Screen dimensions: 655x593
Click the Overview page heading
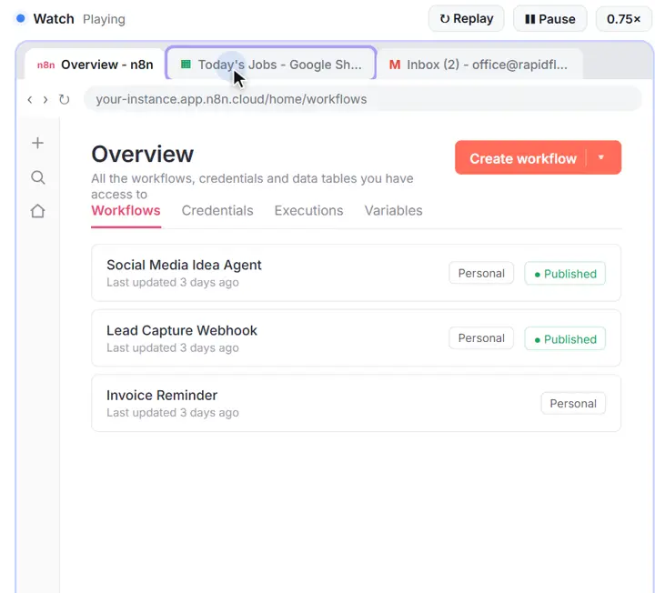tap(143, 154)
